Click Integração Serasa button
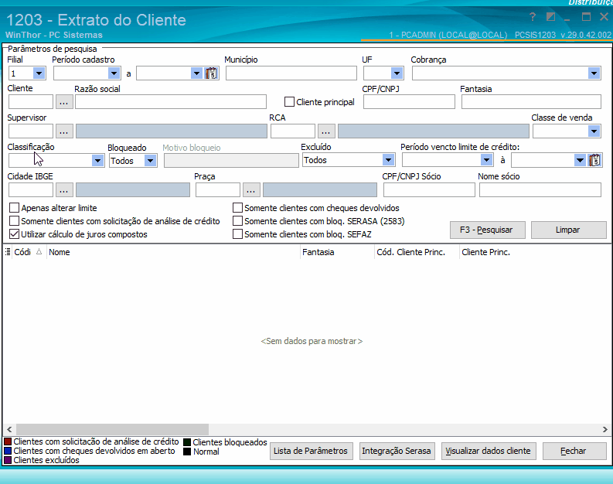Image resolution: width=613 pixels, height=484 pixels. pos(397,452)
